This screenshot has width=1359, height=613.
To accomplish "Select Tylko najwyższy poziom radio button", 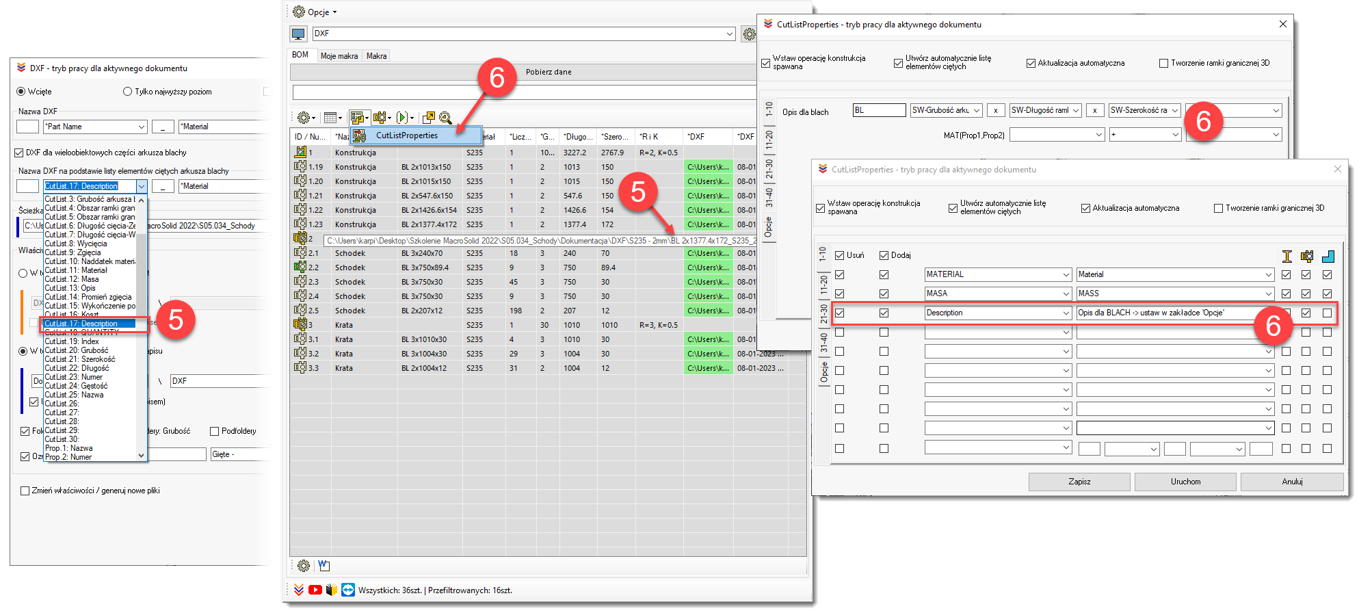I will click(128, 92).
